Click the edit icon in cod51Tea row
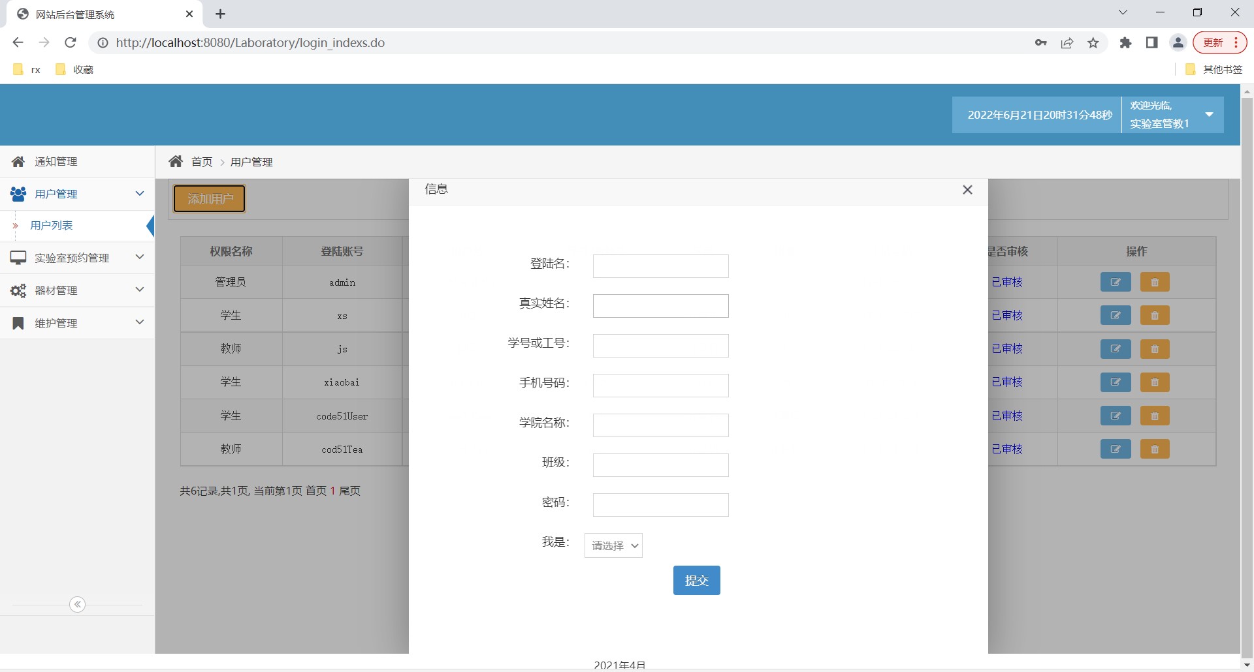 point(1116,449)
